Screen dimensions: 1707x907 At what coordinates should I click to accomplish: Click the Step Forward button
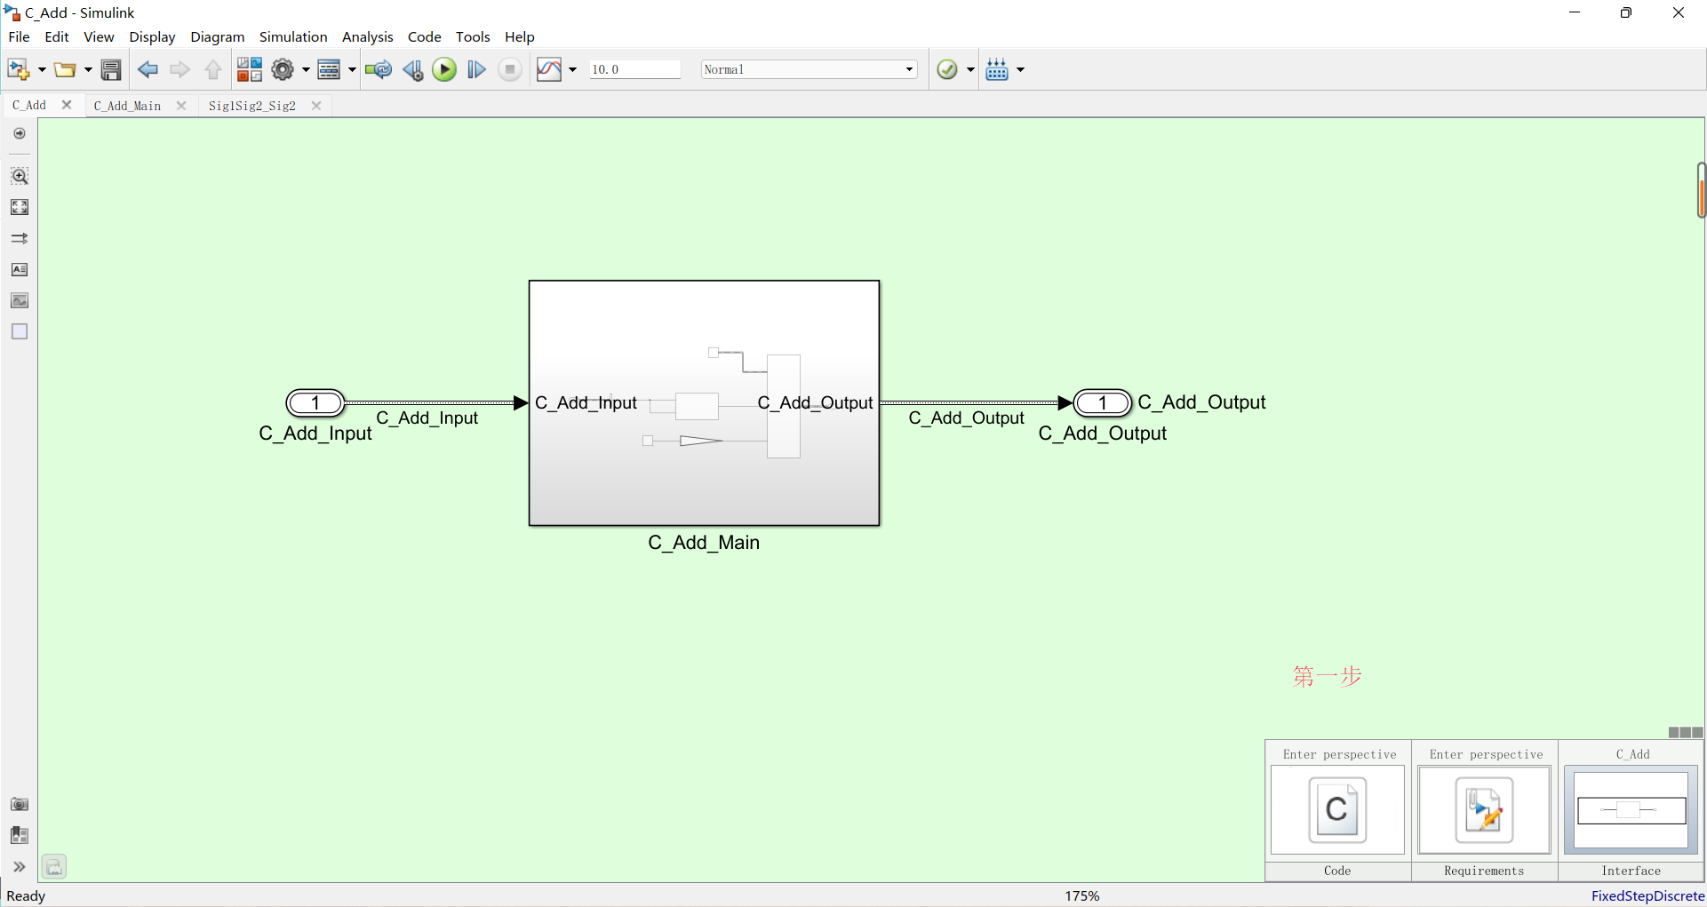click(x=476, y=69)
